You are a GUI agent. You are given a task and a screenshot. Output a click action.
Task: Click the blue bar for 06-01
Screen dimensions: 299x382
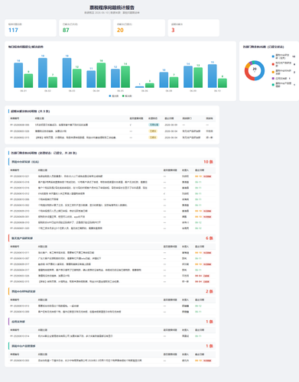tap(18, 75)
